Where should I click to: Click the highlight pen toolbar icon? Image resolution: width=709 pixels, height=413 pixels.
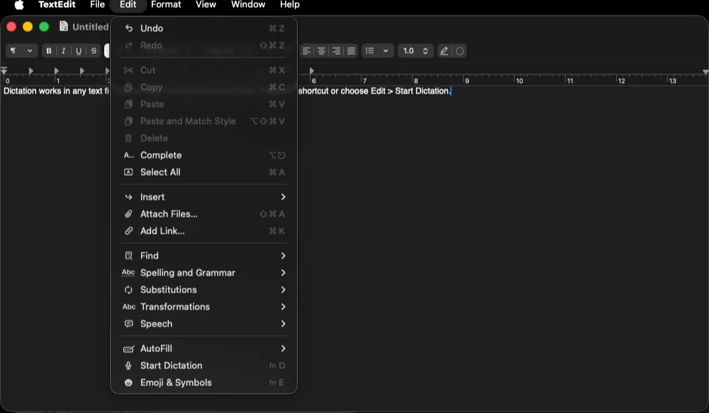pos(444,51)
